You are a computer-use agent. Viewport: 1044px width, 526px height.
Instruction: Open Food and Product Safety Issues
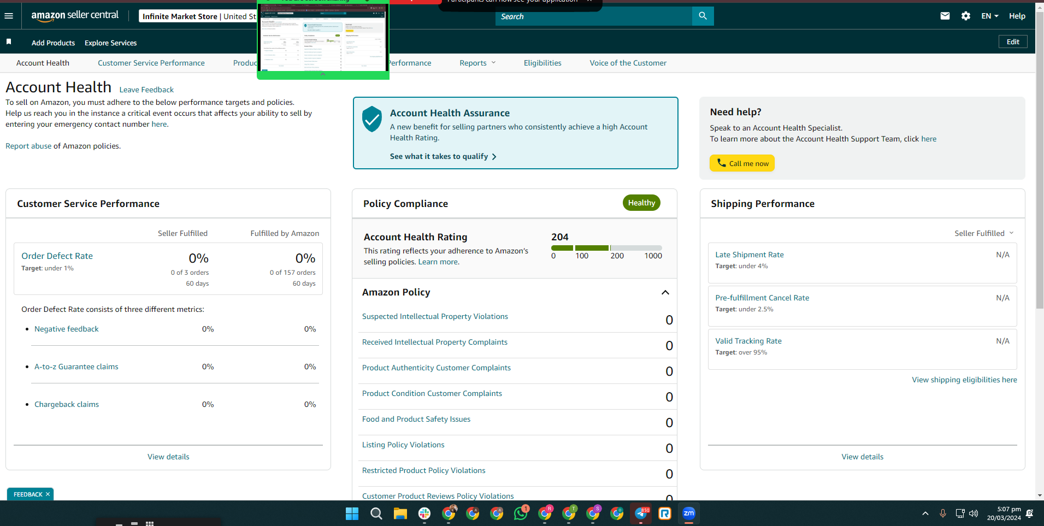416,419
